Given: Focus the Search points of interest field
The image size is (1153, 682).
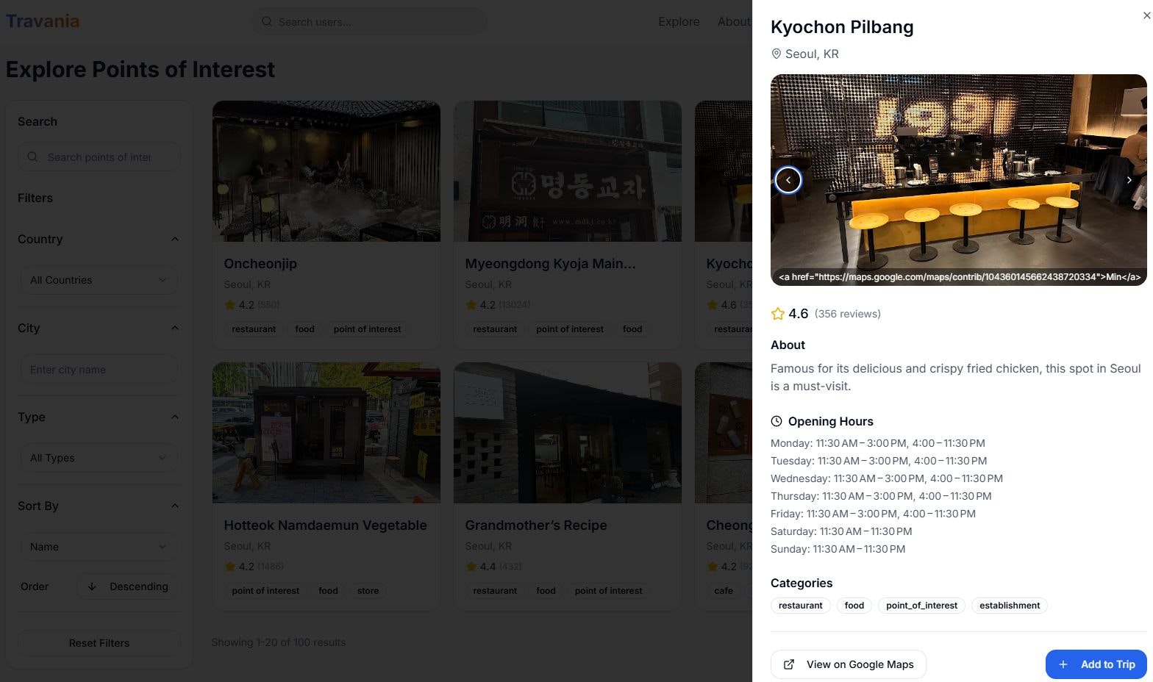Looking at the screenshot, I should click(99, 157).
